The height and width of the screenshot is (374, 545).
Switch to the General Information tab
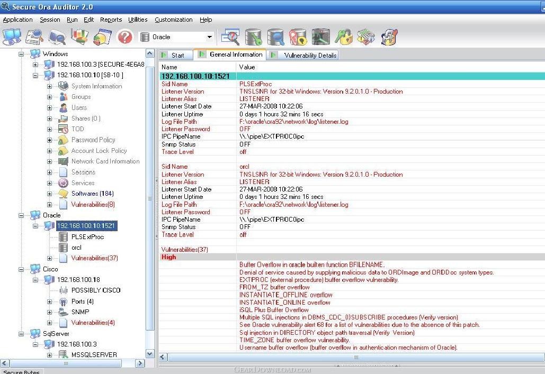(x=230, y=54)
